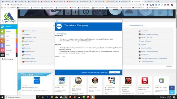This screenshot has height=99, width=177.
Task: Open the Media Creation Tool thumbnail
Action: pos(37,80)
